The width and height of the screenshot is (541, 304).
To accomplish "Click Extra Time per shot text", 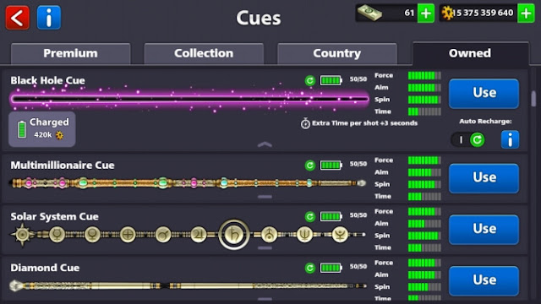I will click(364, 123).
